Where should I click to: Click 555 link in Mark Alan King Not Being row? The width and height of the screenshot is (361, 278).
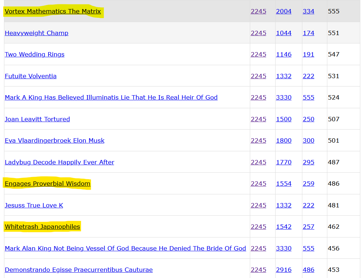(x=308, y=248)
